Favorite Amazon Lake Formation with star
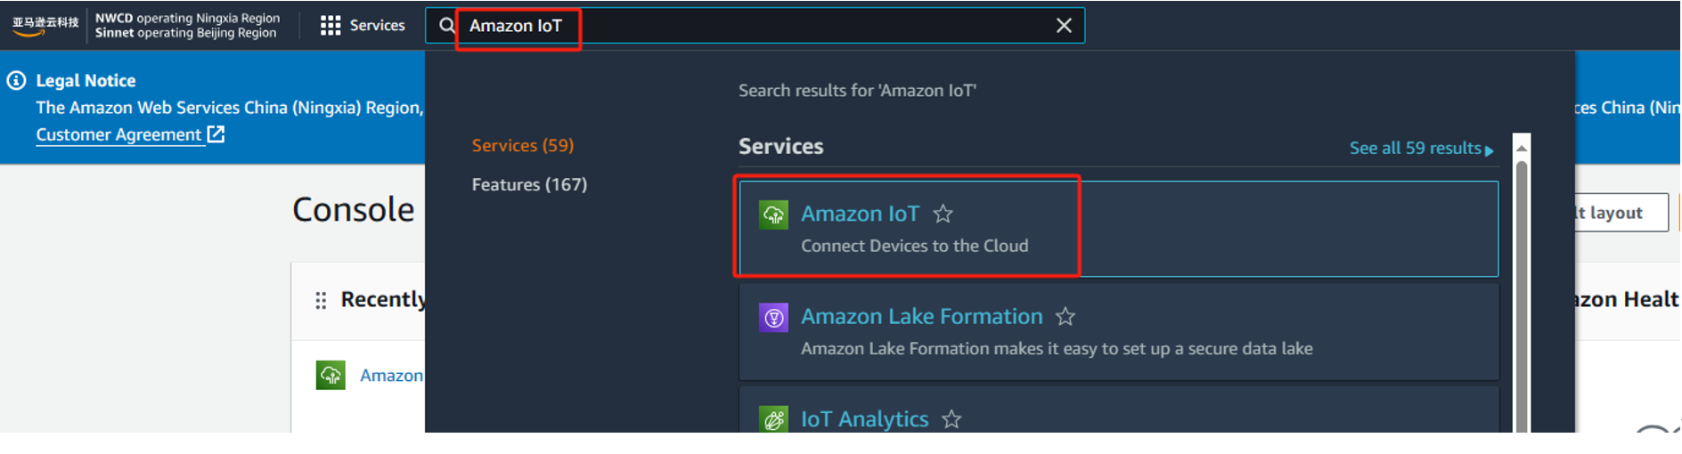Image resolution: width=1682 pixels, height=454 pixels. [x=1066, y=316]
